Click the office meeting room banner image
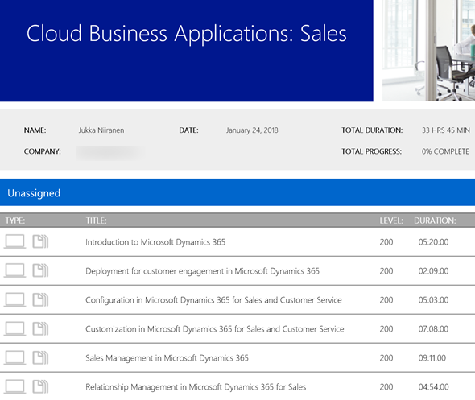Viewport: 475px width, 400px height. coord(428,50)
